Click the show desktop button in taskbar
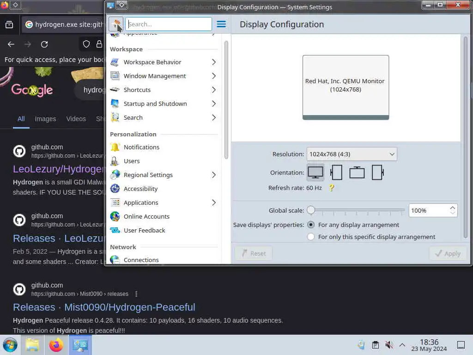Image resolution: width=473 pixels, height=355 pixels. click(x=461, y=345)
